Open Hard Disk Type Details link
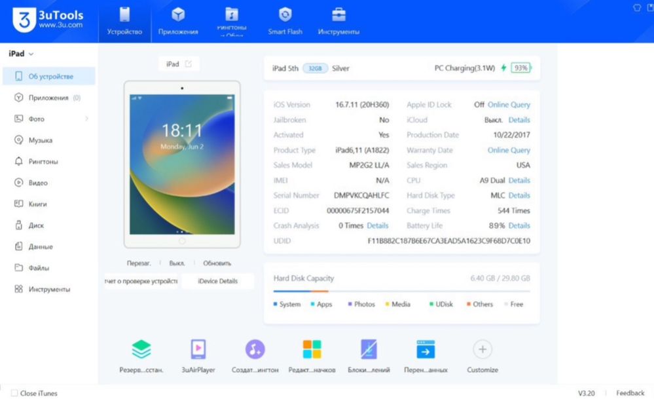 [x=519, y=195]
